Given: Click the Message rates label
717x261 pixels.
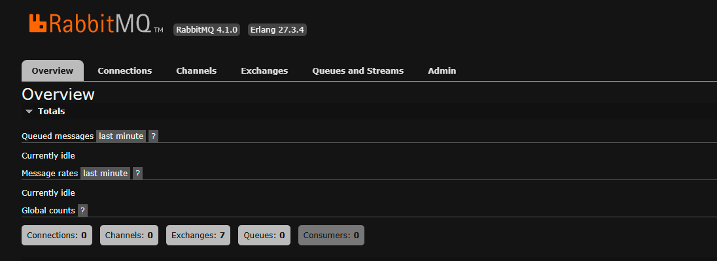Looking at the screenshot, I should coord(50,174).
